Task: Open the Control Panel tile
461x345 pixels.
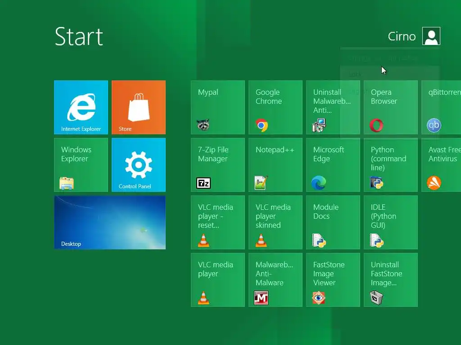Action: [139, 165]
